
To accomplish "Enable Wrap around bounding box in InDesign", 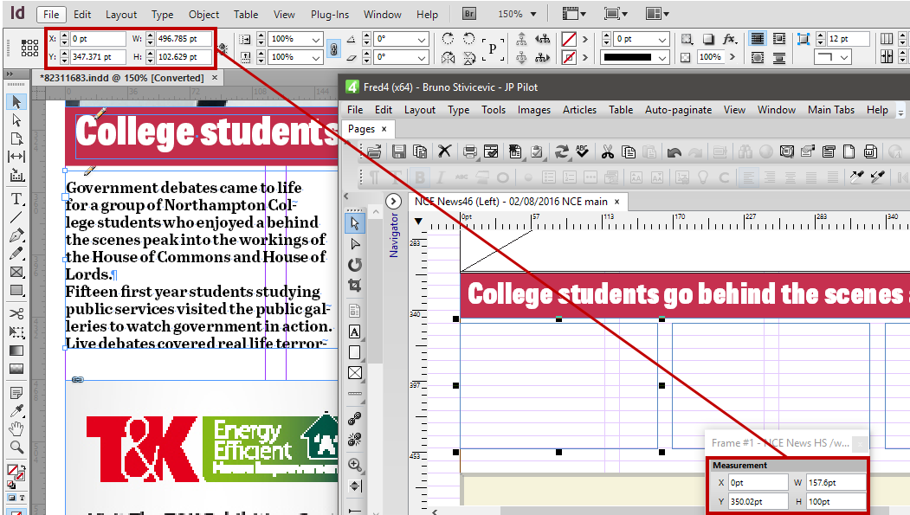I will point(779,39).
